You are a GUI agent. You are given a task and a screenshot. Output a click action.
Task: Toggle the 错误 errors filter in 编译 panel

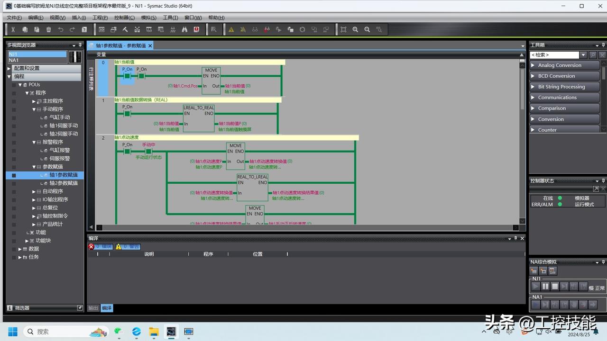click(x=101, y=246)
